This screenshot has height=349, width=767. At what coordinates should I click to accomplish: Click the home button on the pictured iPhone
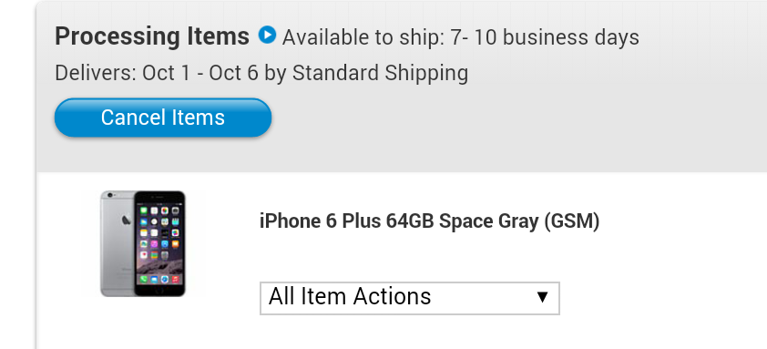(160, 291)
